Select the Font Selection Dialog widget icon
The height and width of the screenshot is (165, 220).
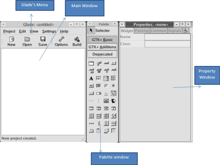(113, 108)
